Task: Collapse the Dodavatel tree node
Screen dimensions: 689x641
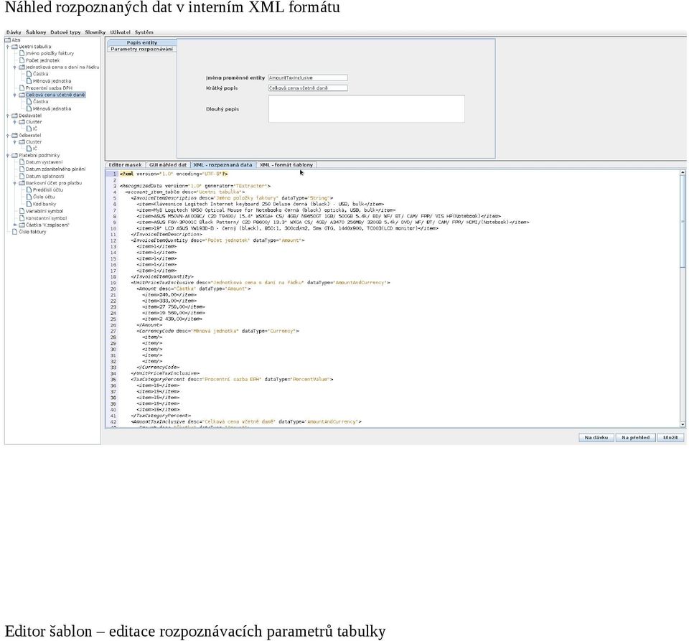Action: click(x=8, y=116)
